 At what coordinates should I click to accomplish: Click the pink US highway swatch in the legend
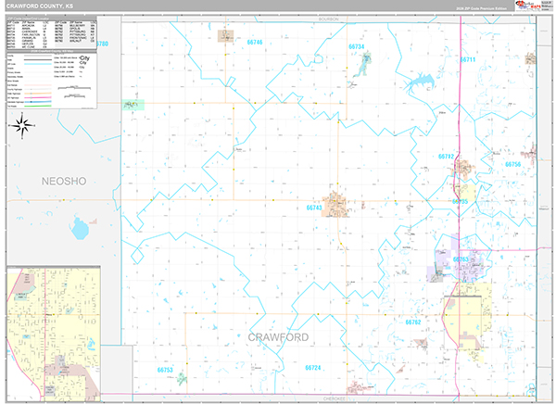38,97
